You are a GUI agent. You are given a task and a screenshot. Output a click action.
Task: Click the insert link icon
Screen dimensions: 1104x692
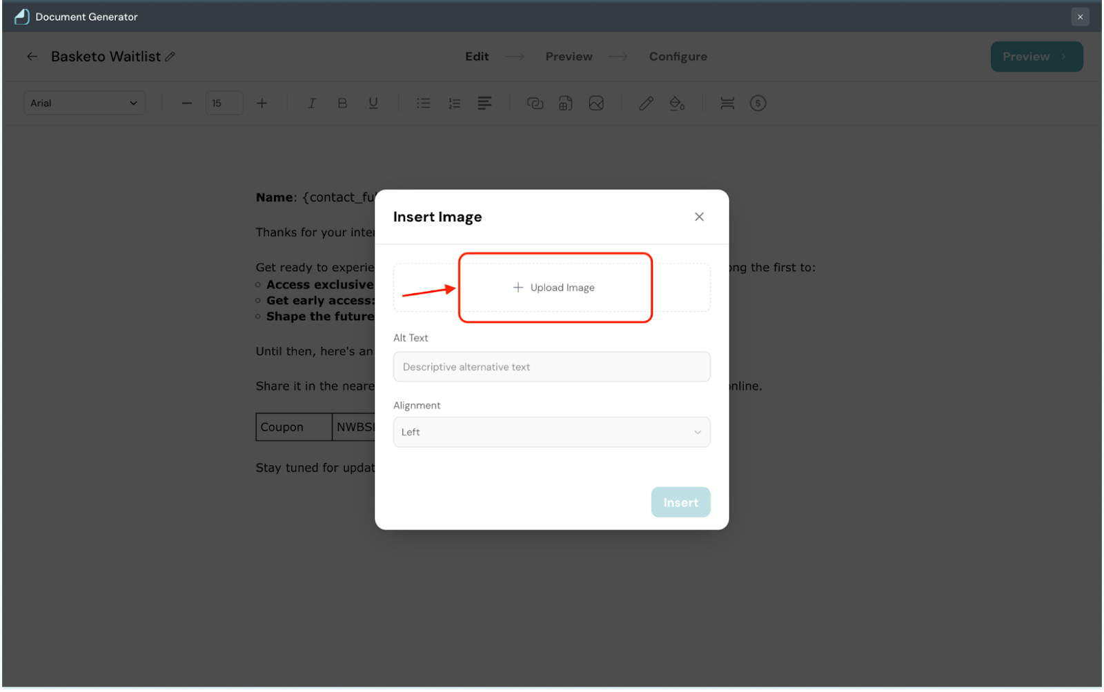tap(535, 103)
